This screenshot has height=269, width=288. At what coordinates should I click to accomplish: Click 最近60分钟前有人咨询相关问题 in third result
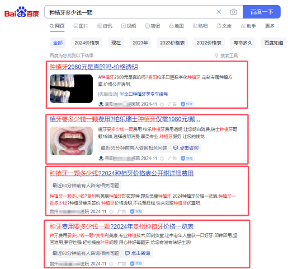(86, 185)
